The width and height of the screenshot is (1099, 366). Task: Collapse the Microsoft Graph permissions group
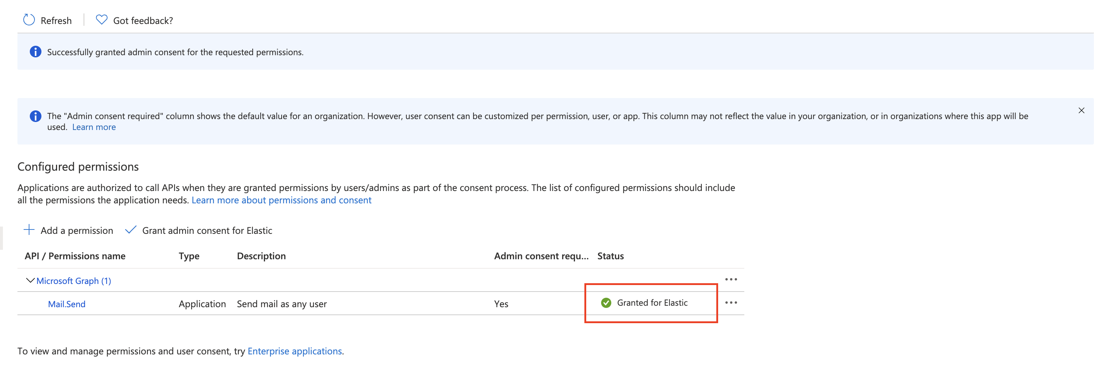pos(29,280)
